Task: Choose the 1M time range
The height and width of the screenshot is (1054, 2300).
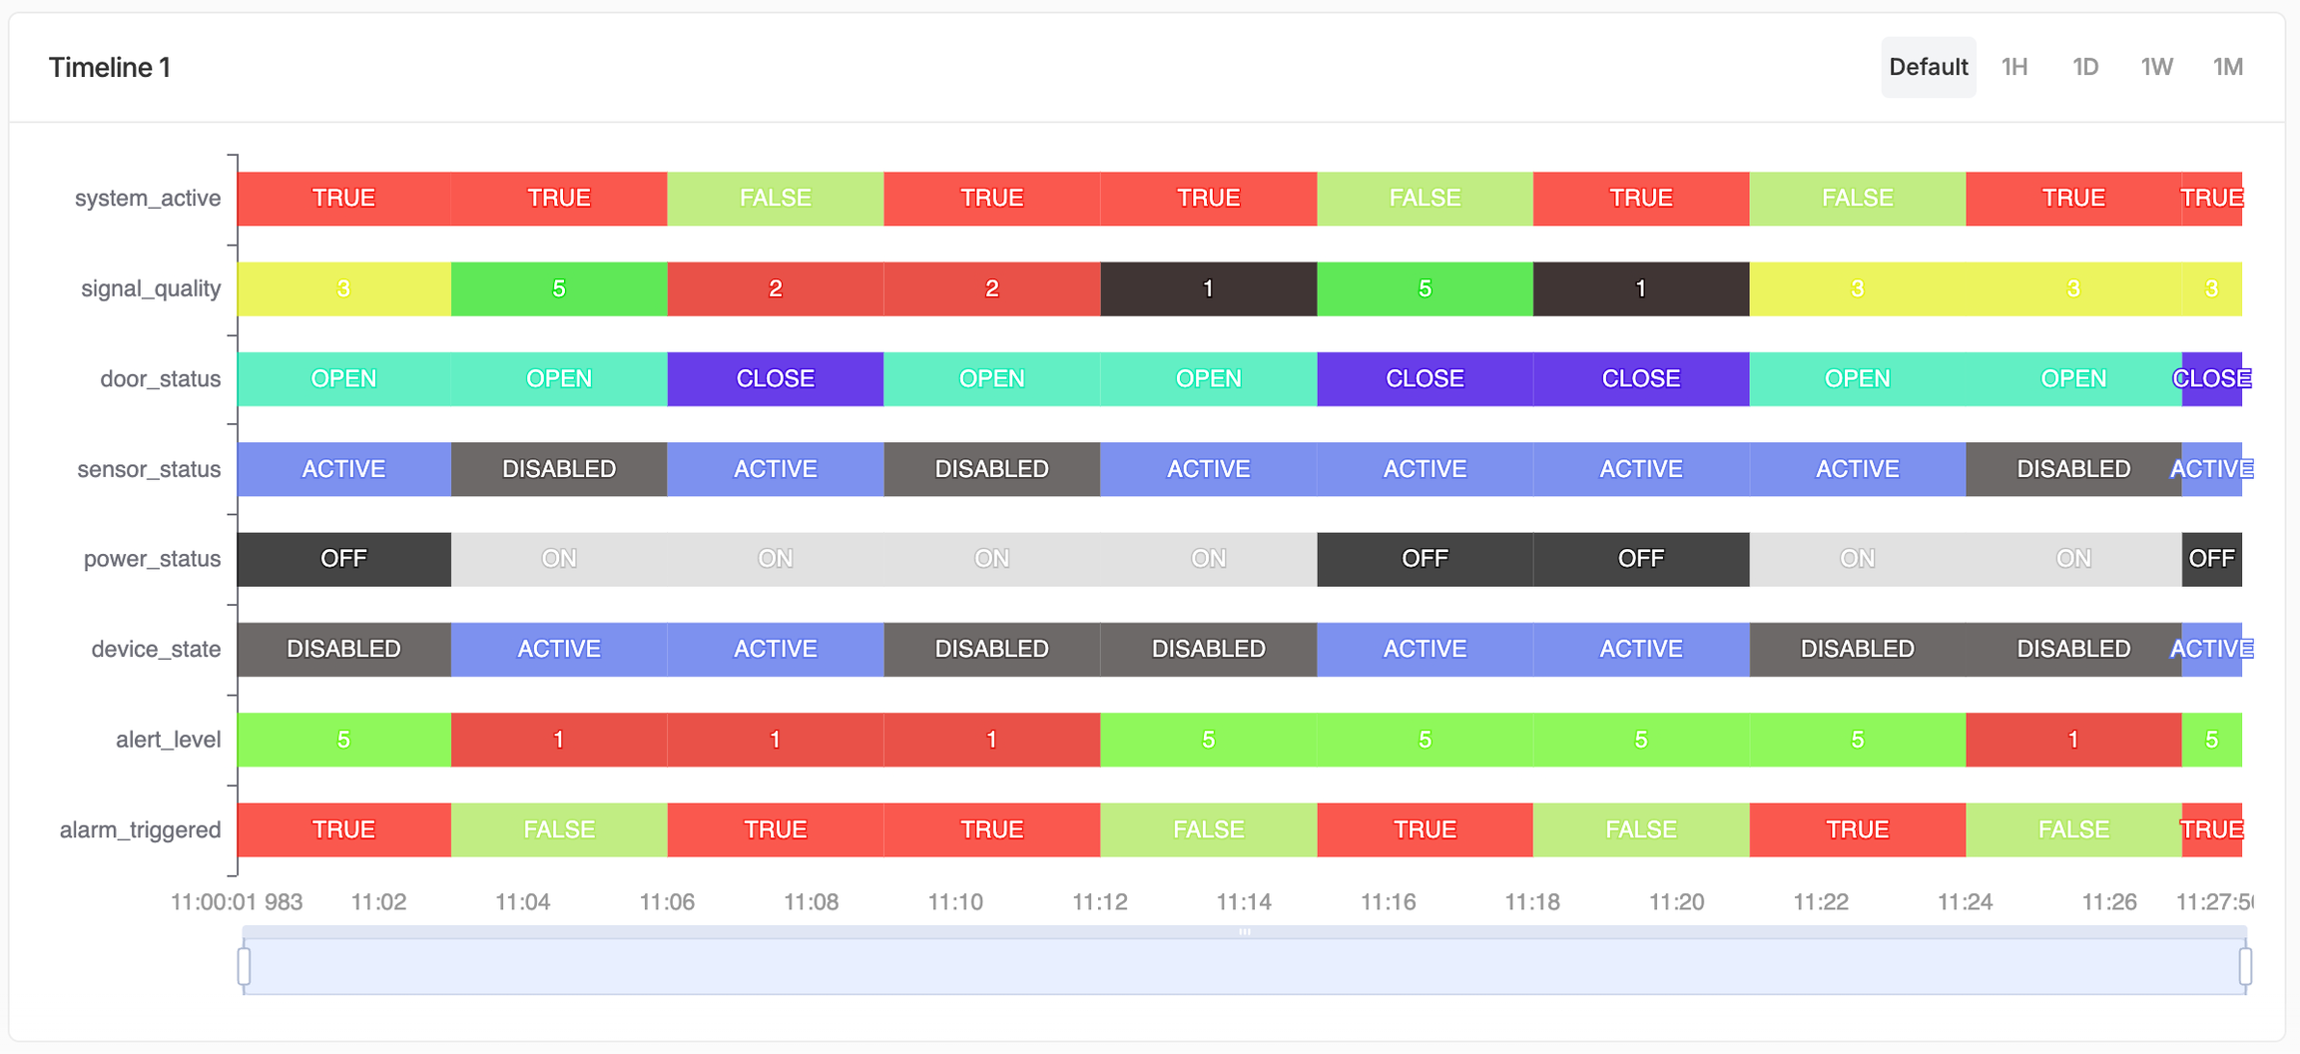Action: (2228, 67)
